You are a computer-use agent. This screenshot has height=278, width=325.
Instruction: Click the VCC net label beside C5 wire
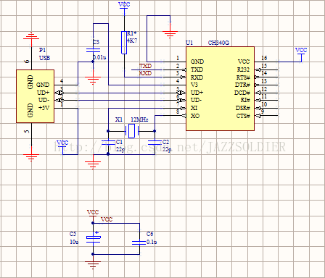click(107, 219)
